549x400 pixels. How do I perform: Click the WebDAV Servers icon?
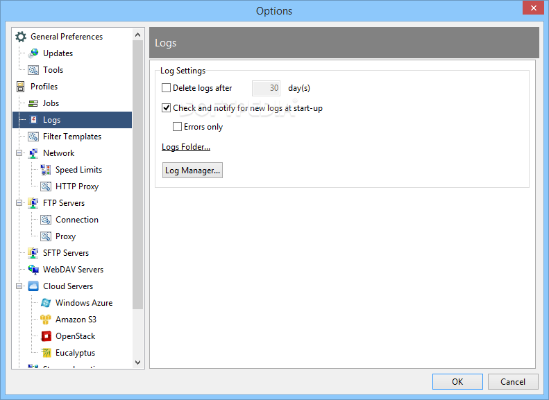pyautogui.click(x=33, y=270)
